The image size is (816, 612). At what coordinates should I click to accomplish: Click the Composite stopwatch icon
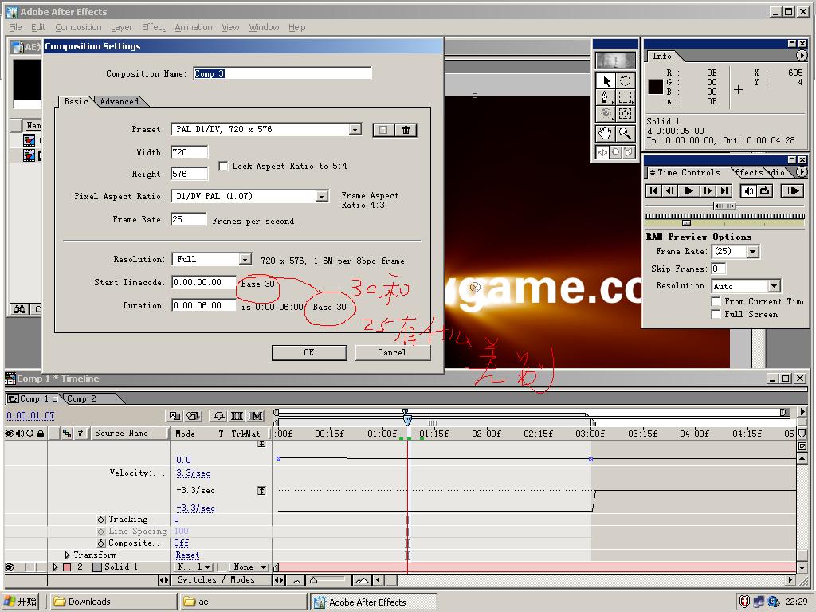[101, 543]
